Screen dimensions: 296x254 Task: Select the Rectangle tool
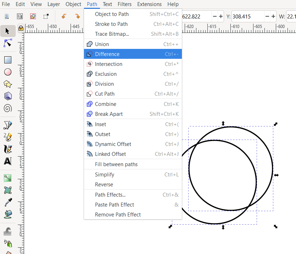(x=7, y=60)
